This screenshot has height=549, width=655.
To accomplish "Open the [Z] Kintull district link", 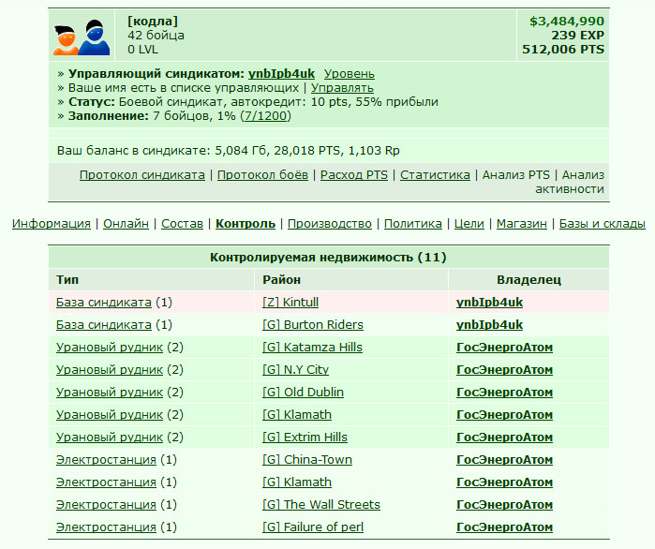I will pos(290,303).
